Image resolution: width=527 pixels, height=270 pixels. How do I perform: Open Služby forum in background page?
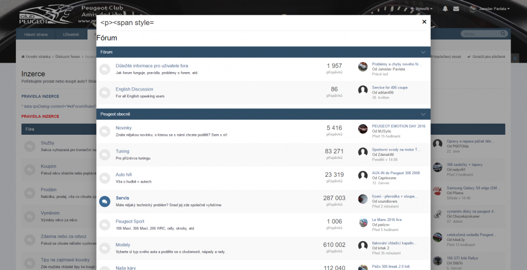tap(47, 143)
